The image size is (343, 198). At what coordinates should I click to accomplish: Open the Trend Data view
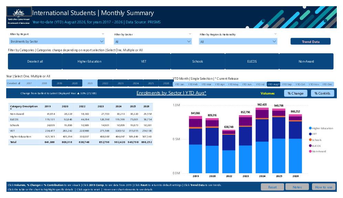[x=310, y=42]
